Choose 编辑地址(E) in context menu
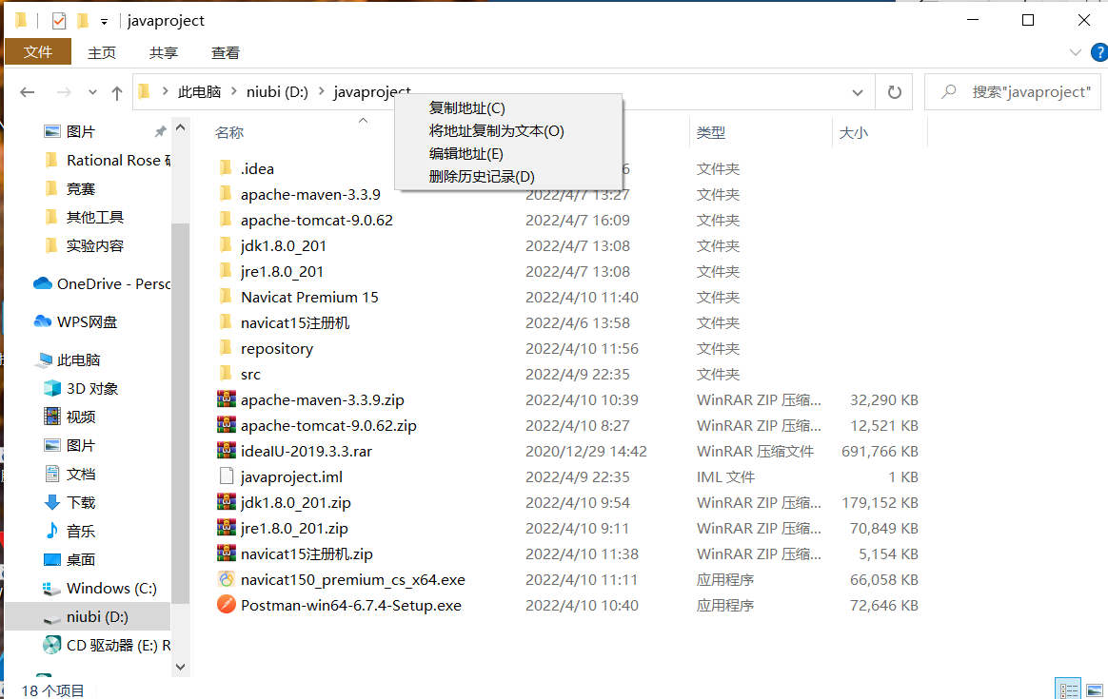Screen dimensions: 1108x699 click(508, 154)
